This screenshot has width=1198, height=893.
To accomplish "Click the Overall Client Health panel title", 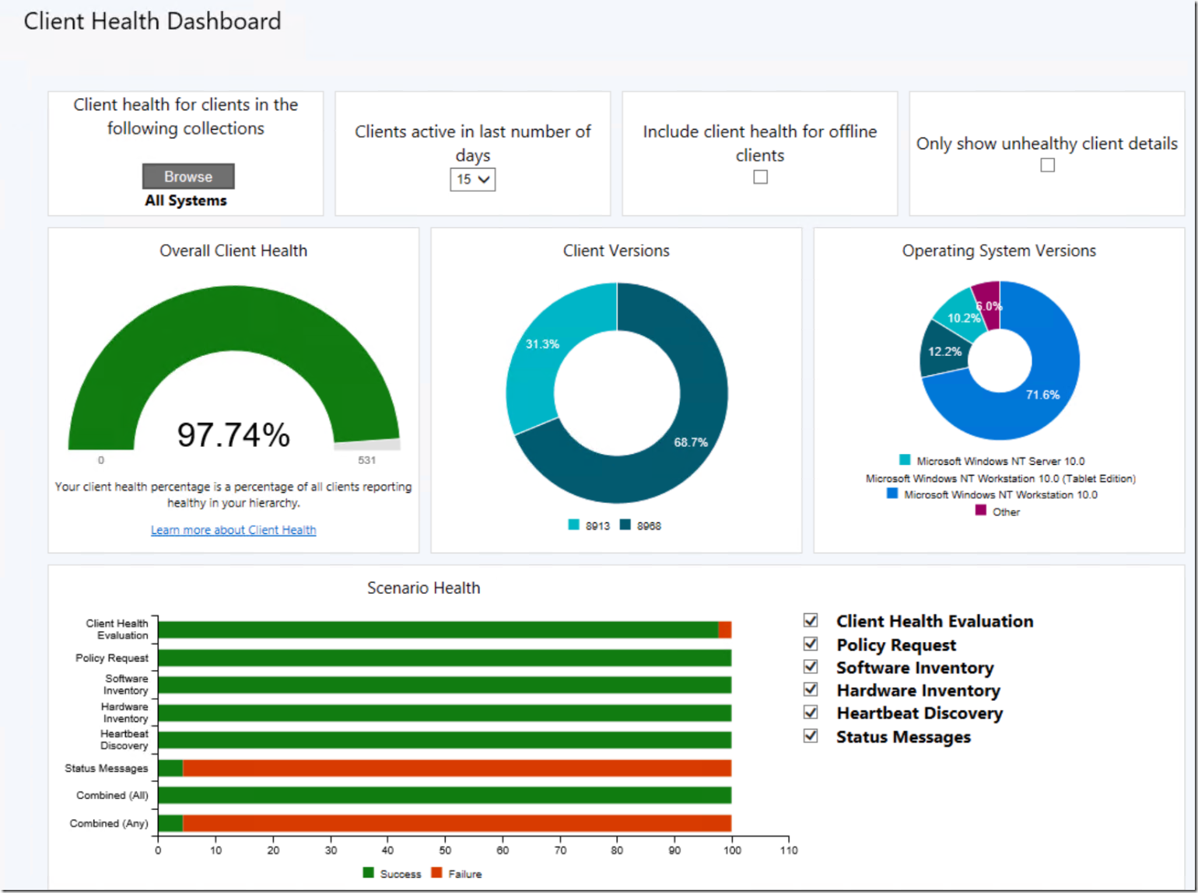I will (233, 250).
